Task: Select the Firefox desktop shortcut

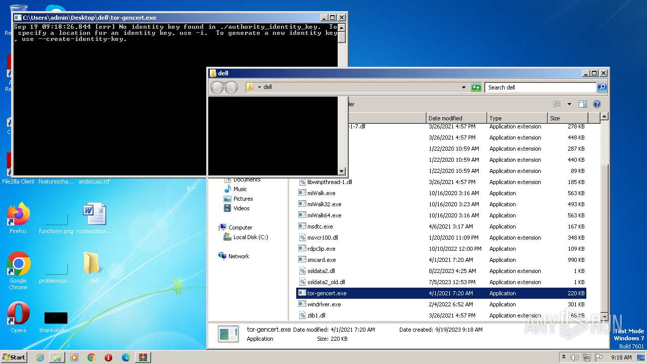Action: [x=18, y=218]
